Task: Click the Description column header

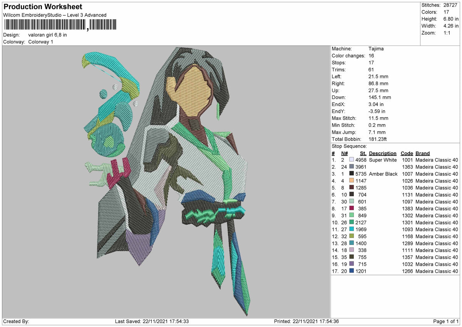Action: point(383,153)
